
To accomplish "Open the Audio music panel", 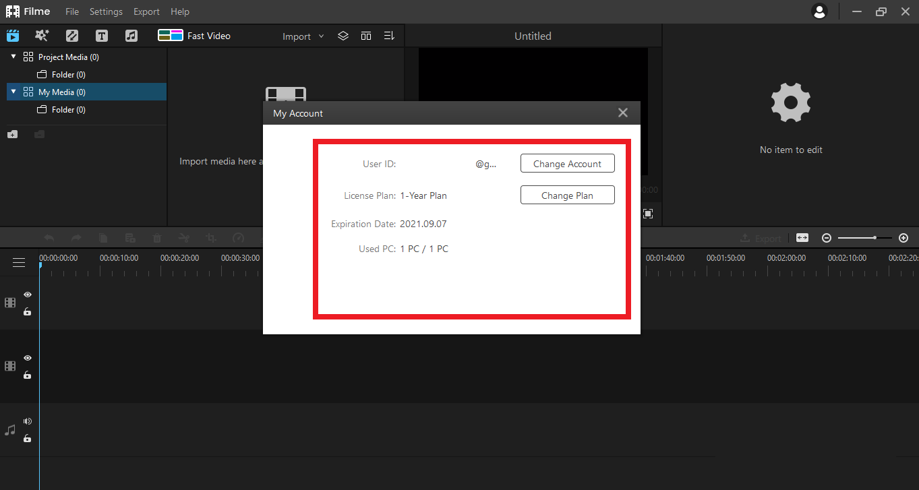I will [x=131, y=35].
